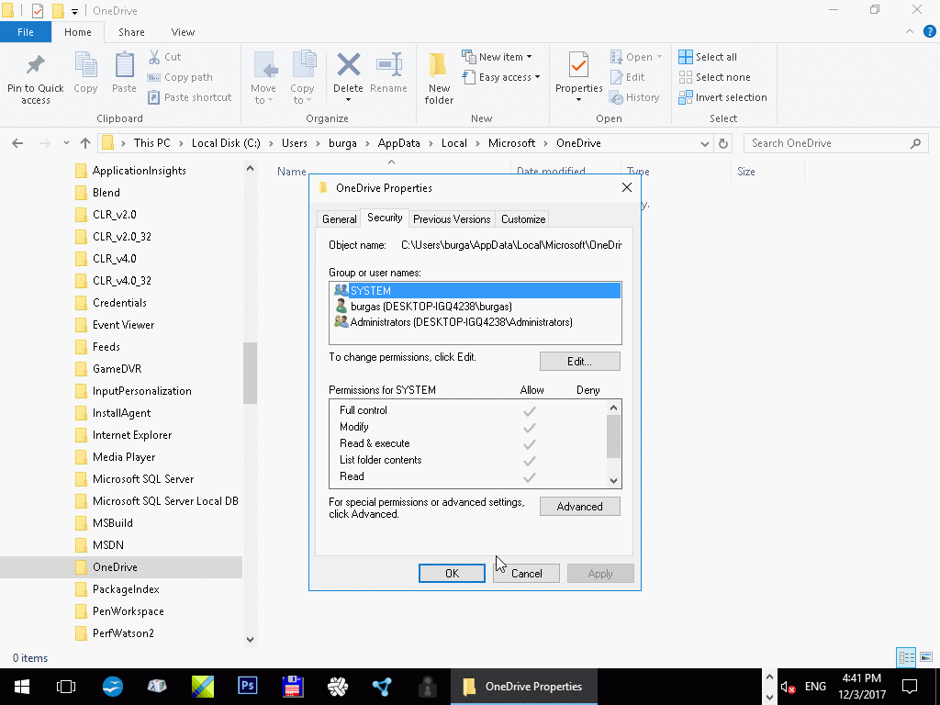Open Windows Start button
Screen dimensions: 940x705
click(22, 687)
